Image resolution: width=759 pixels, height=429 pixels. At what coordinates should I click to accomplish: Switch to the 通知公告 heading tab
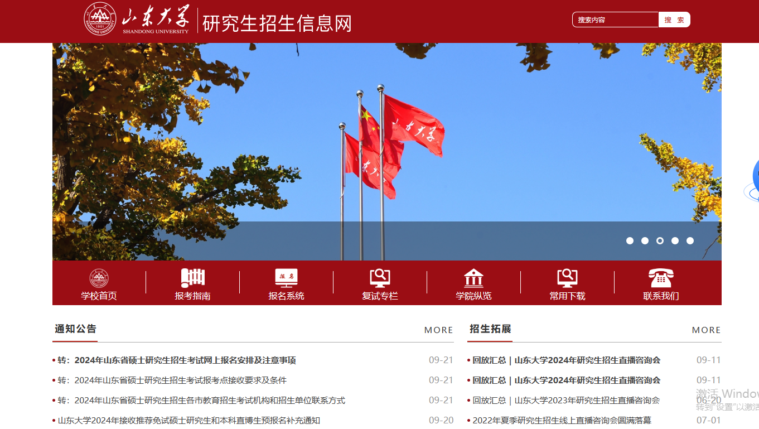pyautogui.click(x=75, y=329)
